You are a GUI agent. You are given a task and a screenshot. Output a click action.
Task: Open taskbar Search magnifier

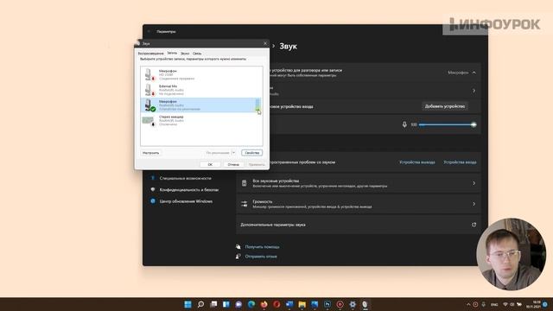pos(200,304)
